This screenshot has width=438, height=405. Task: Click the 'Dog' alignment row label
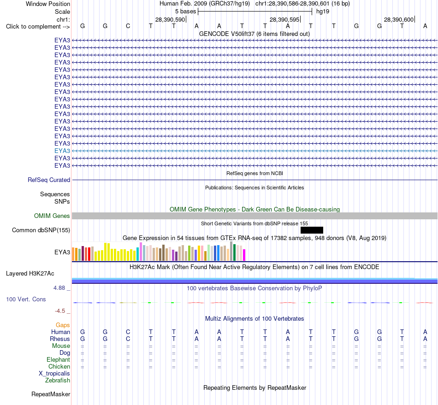click(65, 353)
